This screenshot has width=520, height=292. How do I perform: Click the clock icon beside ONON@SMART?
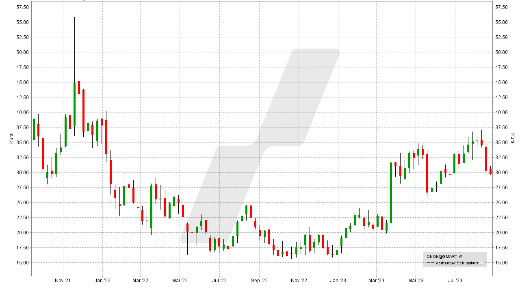click(x=461, y=257)
